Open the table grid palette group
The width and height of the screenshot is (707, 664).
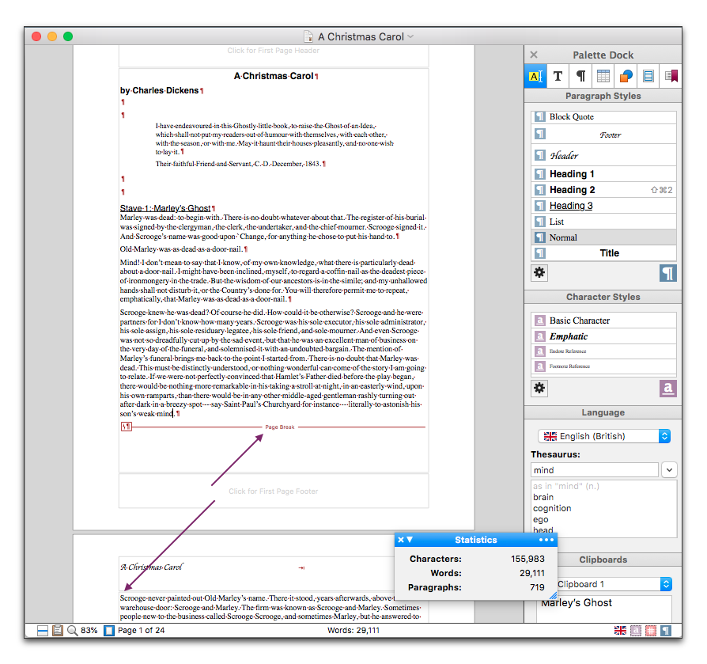point(603,76)
